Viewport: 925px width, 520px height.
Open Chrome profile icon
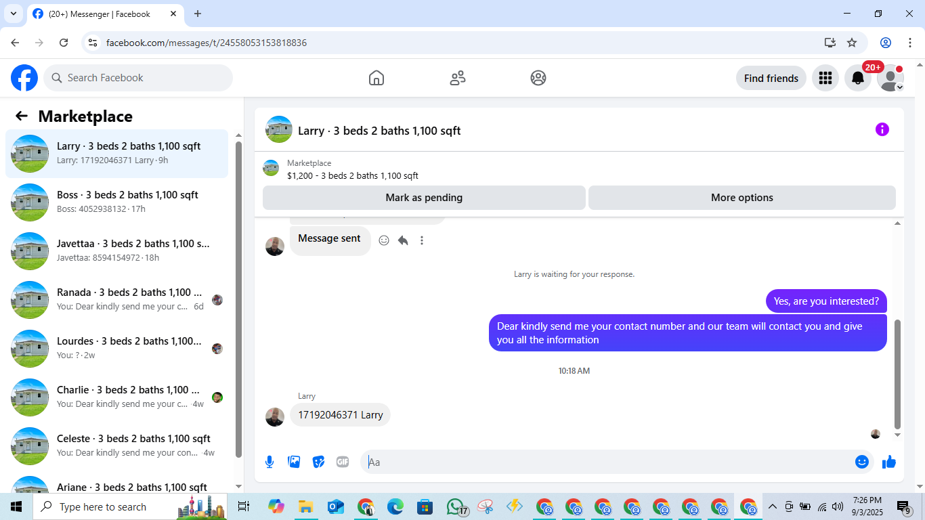coord(886,43)
